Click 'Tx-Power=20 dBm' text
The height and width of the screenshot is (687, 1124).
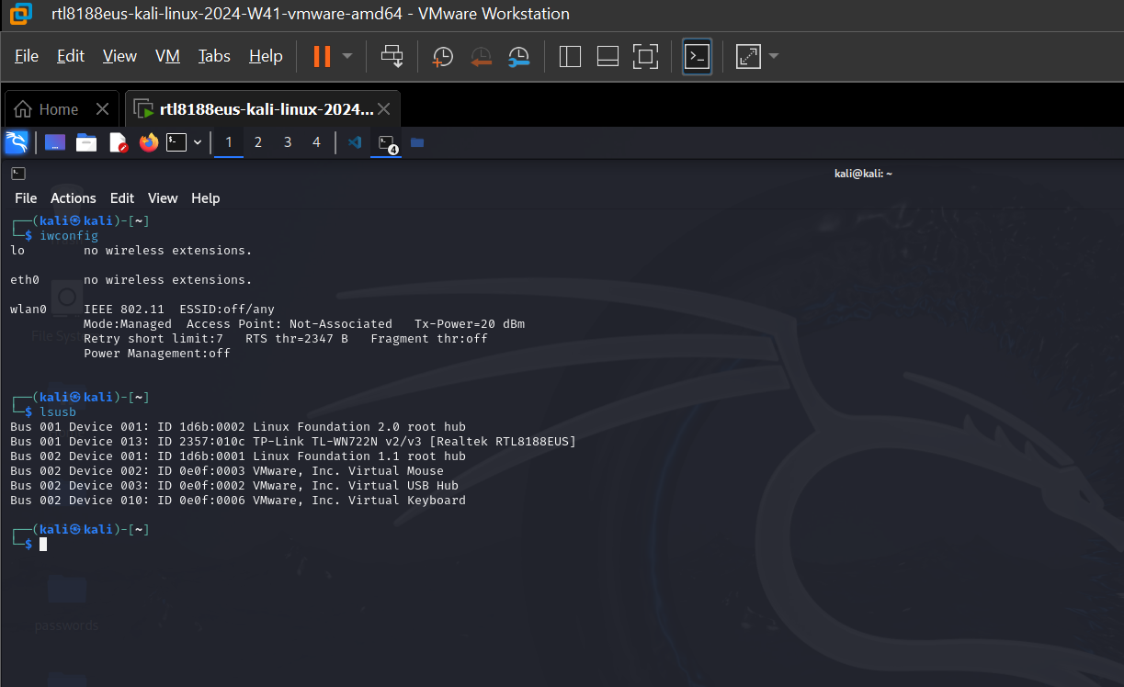click(470, 324)
